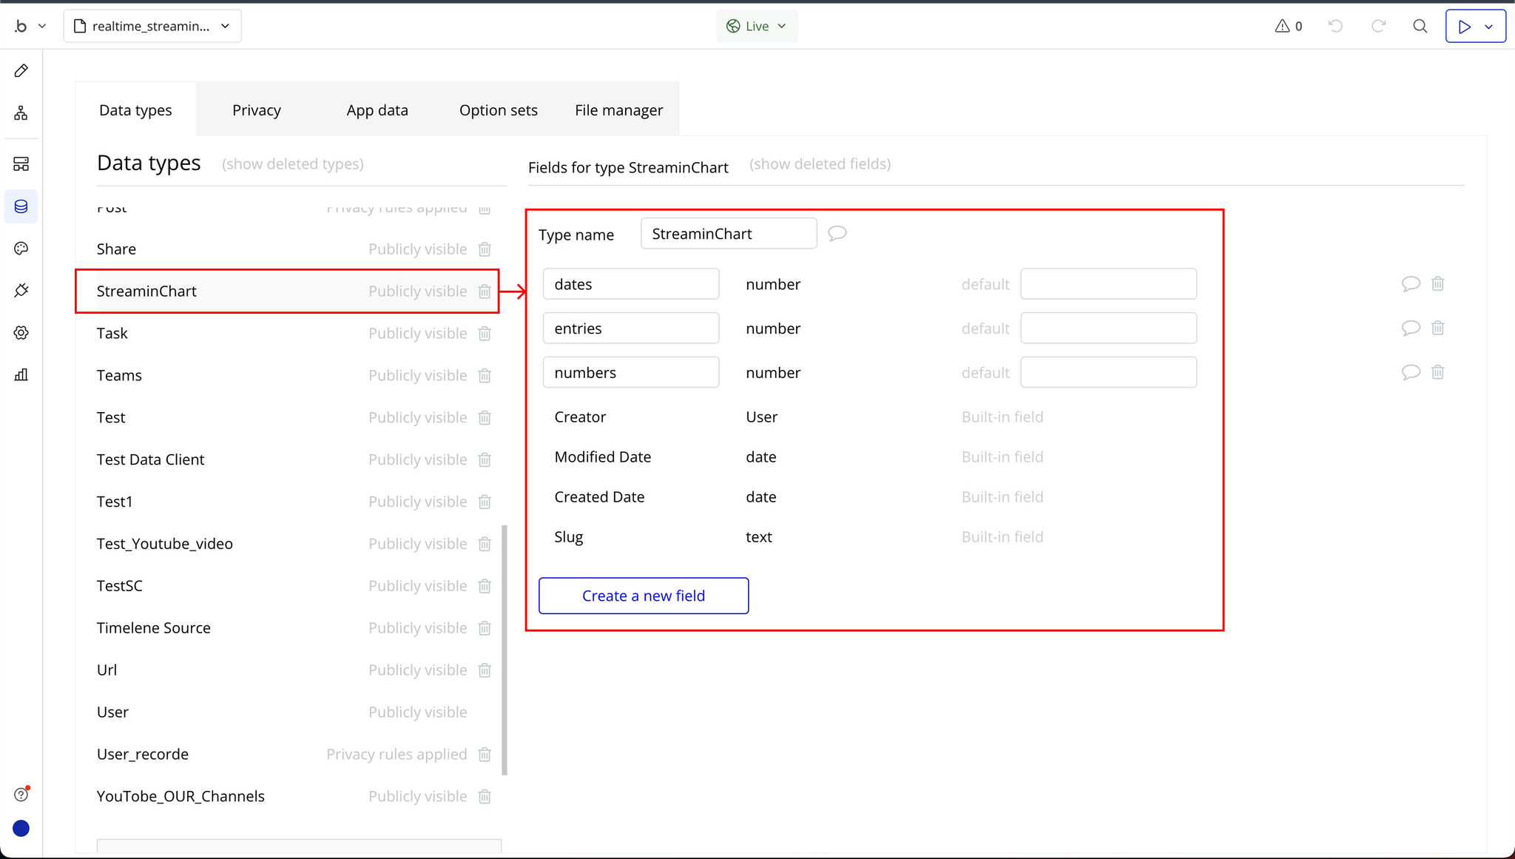Add comment on entries field
This screenshot has width=1515, height=859.
coord(1410,328)
